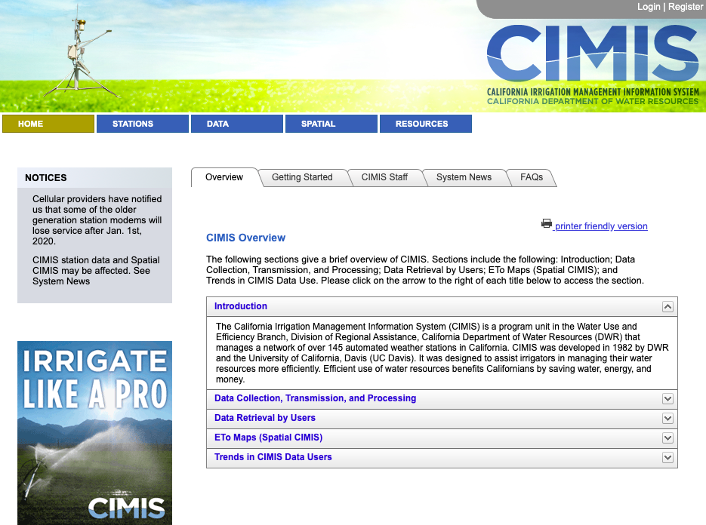Click the CIMIS Overview heading

pos(246,238)
